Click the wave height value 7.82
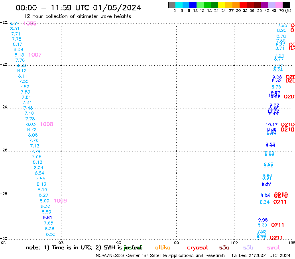Viewport: 295px width, 259px height. tap(24, 87)
